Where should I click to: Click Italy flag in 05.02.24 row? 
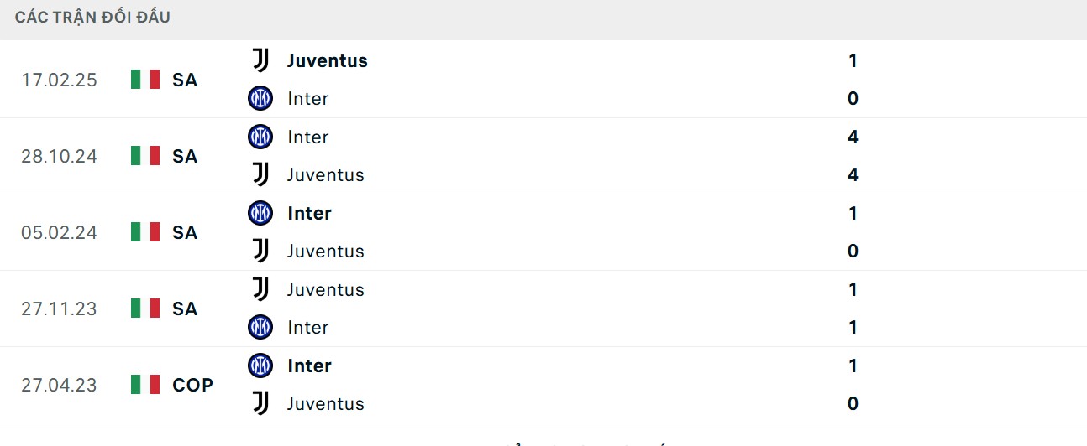[145, 232]
